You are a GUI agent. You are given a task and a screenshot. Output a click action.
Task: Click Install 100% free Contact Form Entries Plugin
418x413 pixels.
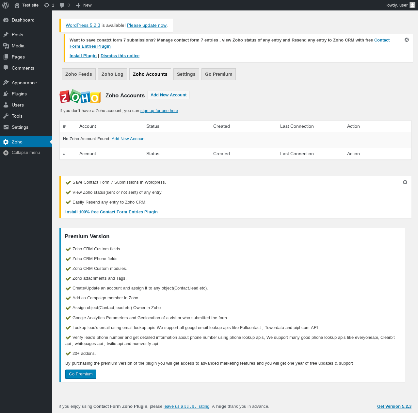tap(111, 212)
